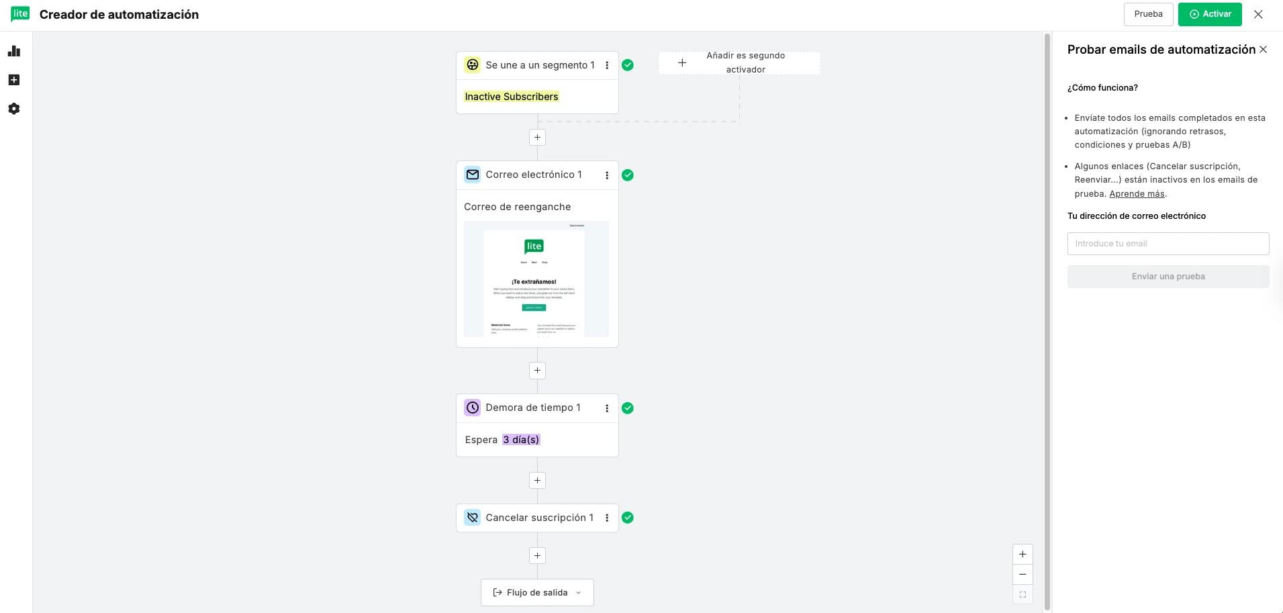Click the zoom in icon
This screenshot has height=613, width=1283.
pyautogui.click(x=1023, y=554)
